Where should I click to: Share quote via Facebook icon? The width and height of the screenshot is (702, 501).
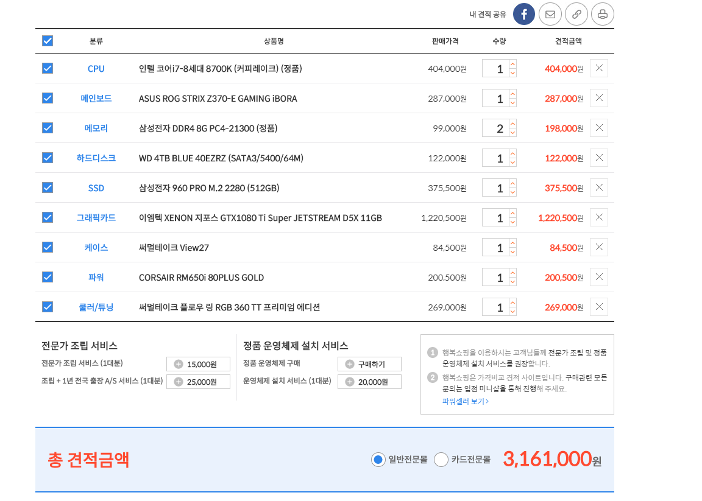[523, 14]
